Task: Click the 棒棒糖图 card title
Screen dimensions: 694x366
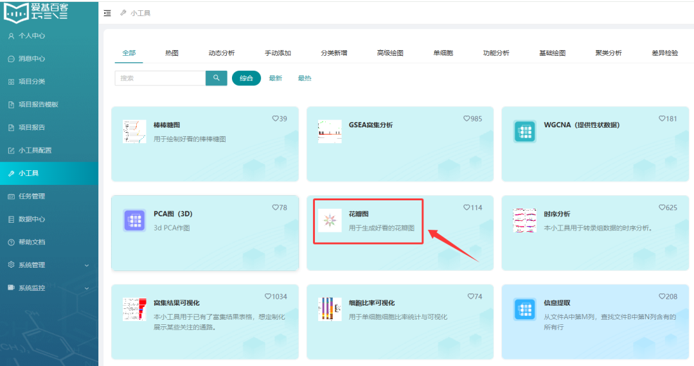Action: [x=167, y=125]
